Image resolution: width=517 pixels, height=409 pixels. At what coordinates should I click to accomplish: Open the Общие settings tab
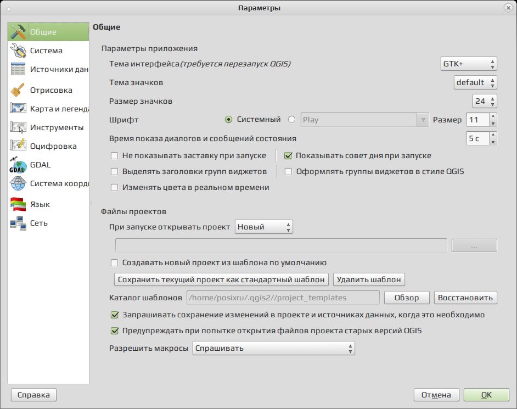[x=48, y=32]
